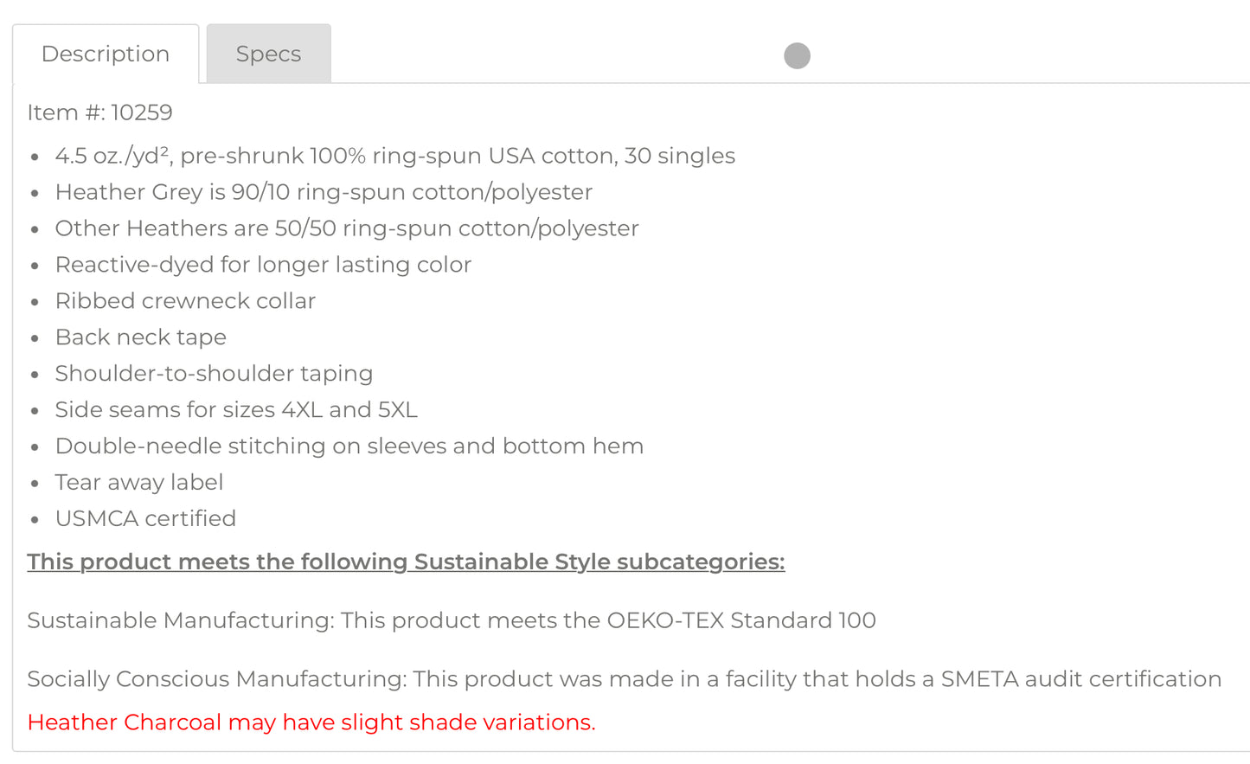The image size is (1250, 764).
Task: Click the Socially Conscious Manufacturing label
Action: 216,679
